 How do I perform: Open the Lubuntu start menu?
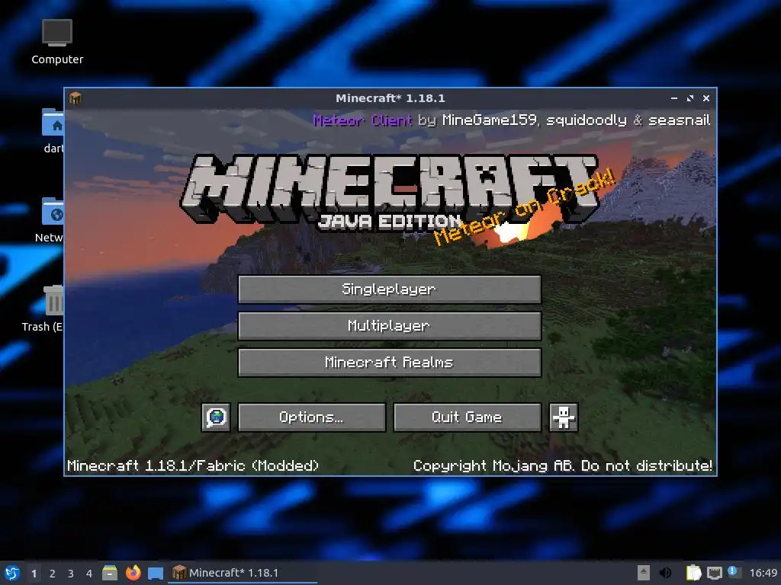[x=12, y=573]
